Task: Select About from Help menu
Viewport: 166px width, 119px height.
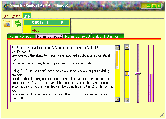Action: click(x=46, y=30)
